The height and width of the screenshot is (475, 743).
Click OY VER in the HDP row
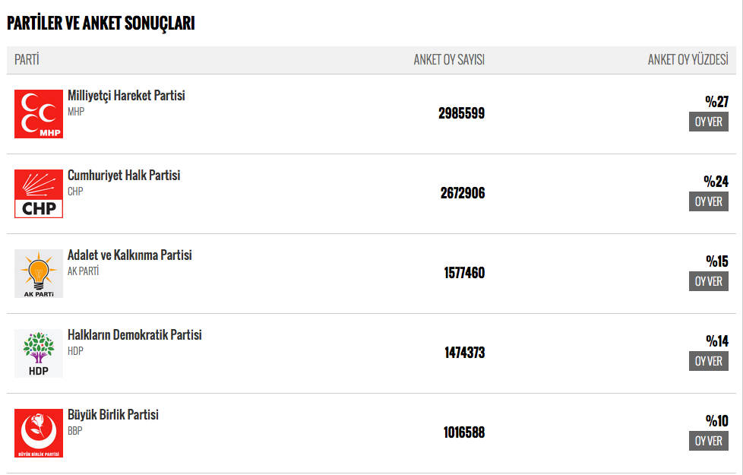pos(708,361)
